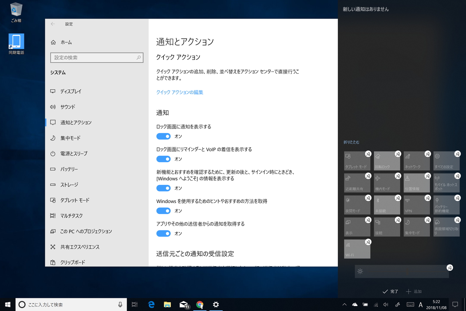Toggle the Wi-Fi quick action tile
466x311 pixels.
[357, 249]
